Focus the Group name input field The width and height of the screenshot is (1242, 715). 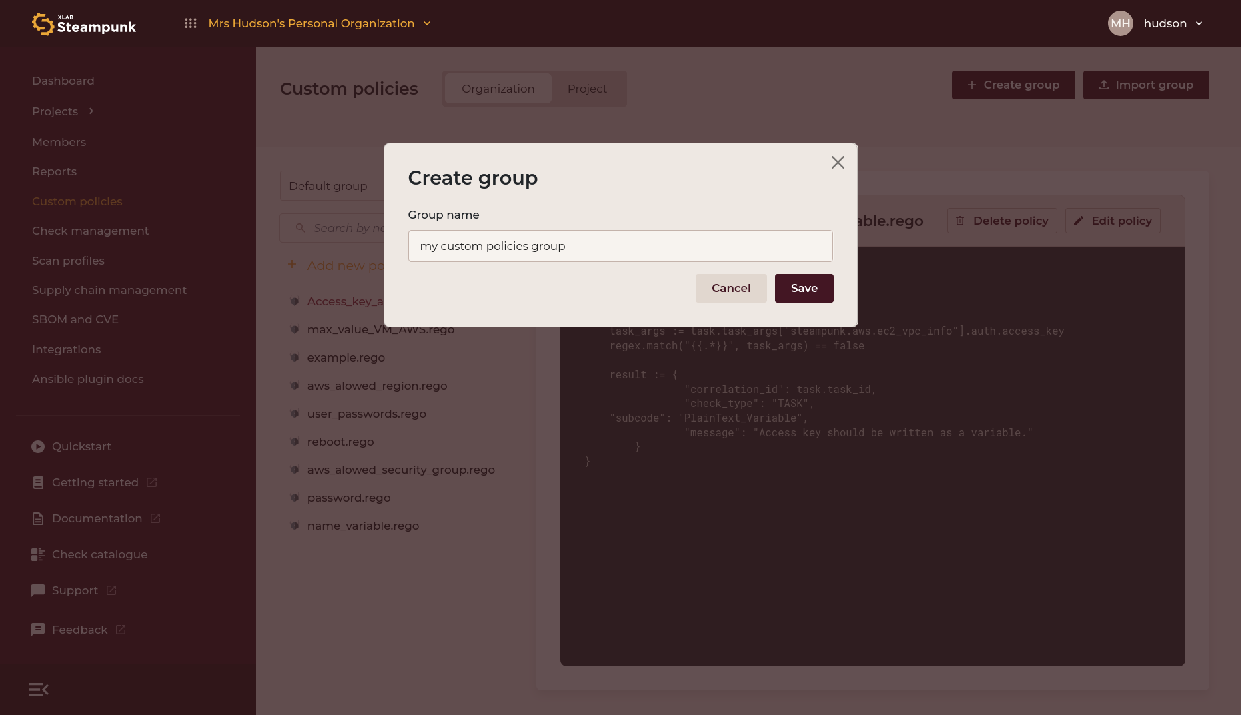pos(620,246)
